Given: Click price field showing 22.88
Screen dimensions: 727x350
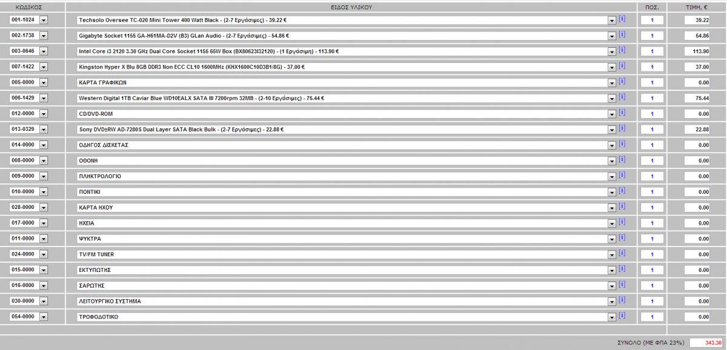Looking at the screenshot, I should point(697,129).
